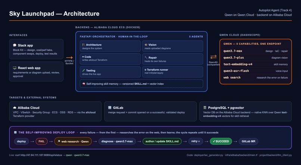301x165 pixels.
Task: Click the deployer/iac_generator.py path in footer
Action: (x=208, y=155)
